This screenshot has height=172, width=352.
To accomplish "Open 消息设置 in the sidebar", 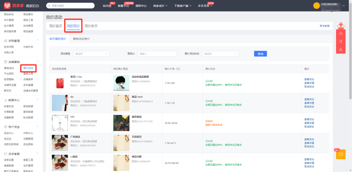I will [x=9, y=160].
